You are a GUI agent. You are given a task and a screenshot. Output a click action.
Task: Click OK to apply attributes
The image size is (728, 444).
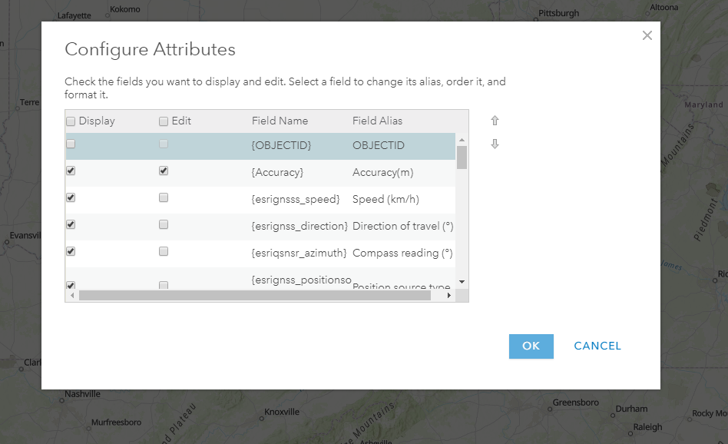pyautogui.click(x=531, y=346)
